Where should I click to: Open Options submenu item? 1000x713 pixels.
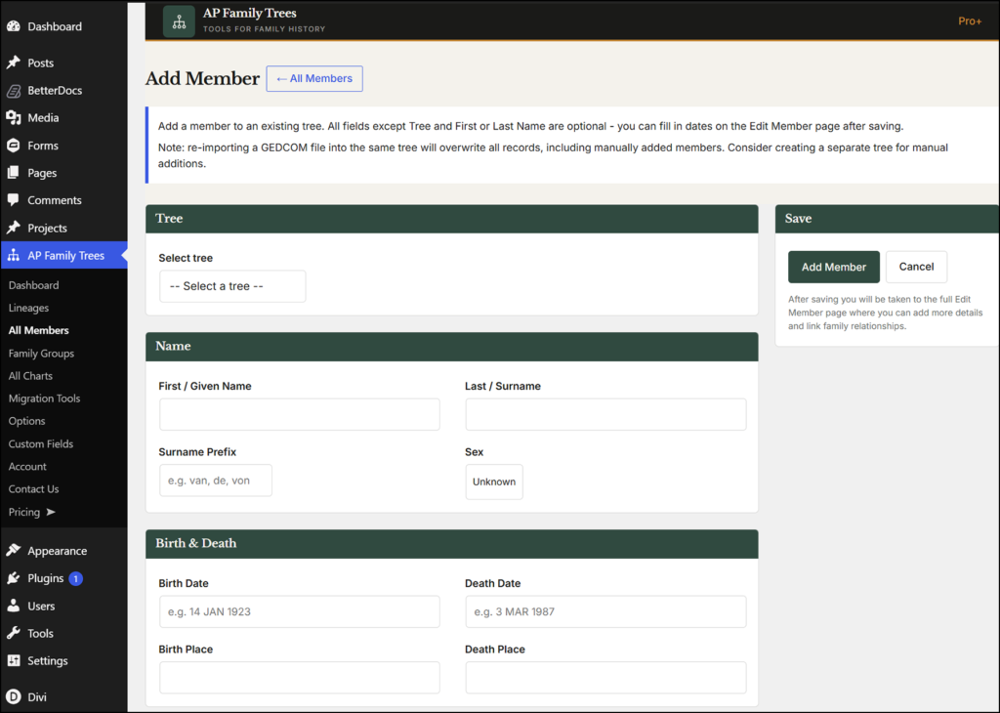pyautogui.click(x=26, y=421)
